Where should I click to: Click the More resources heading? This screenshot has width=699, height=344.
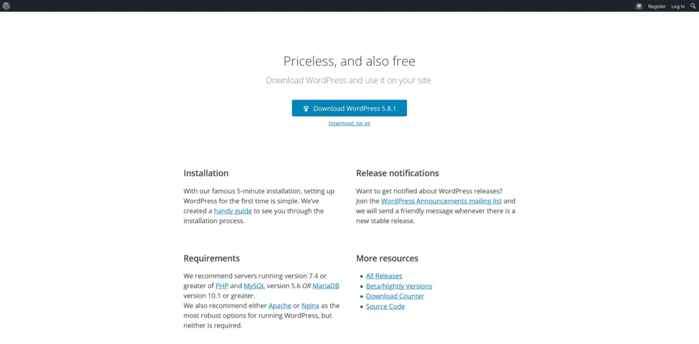click(387, 259)
